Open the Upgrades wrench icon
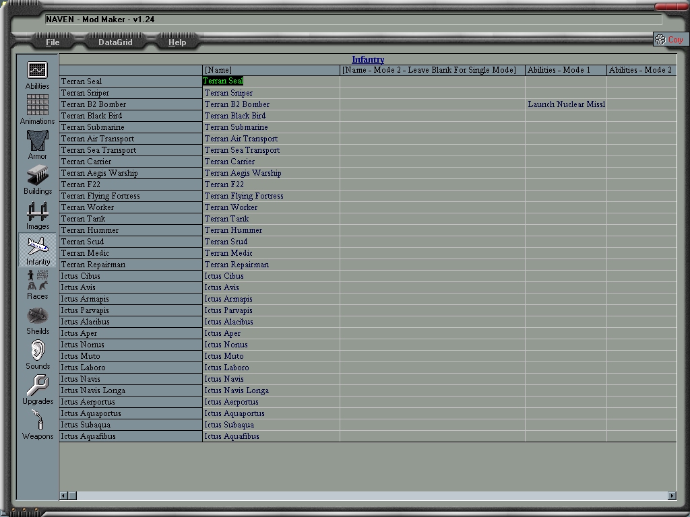 coord(37,386)
